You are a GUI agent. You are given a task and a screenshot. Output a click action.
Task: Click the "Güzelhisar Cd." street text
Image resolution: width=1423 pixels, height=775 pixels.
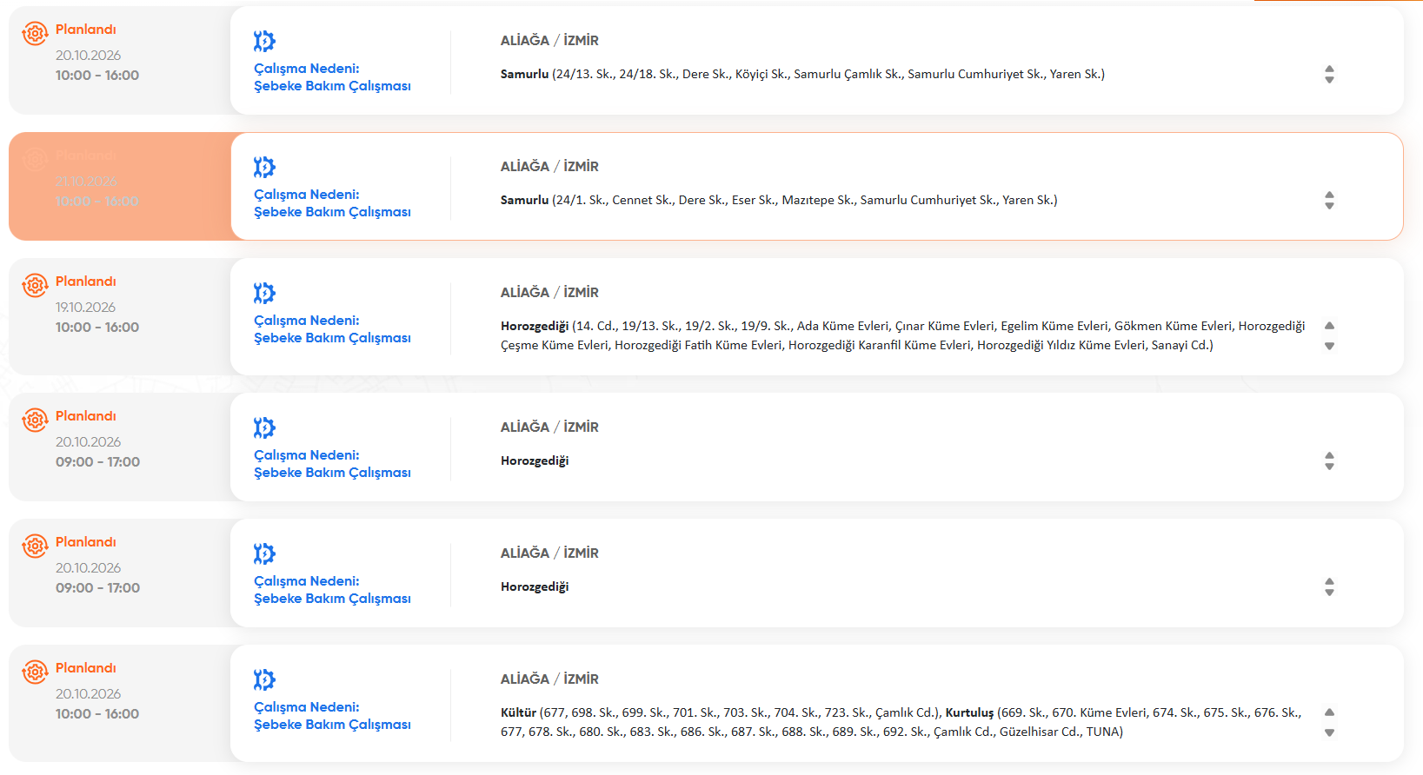coord(1039,732)
